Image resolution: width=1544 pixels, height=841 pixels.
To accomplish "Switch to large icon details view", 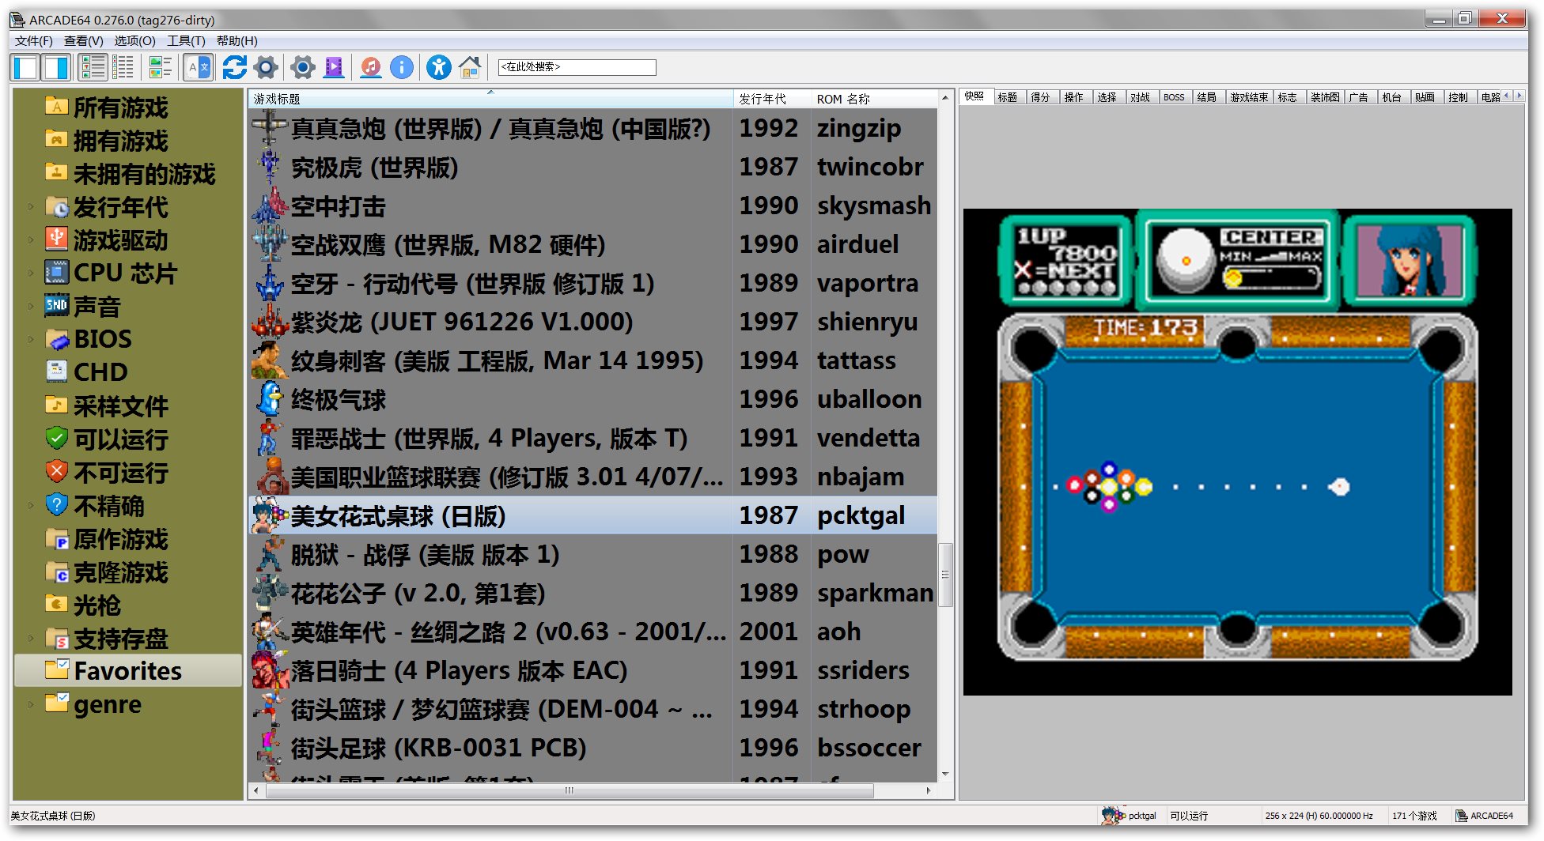I will click(x=93, y=67).
